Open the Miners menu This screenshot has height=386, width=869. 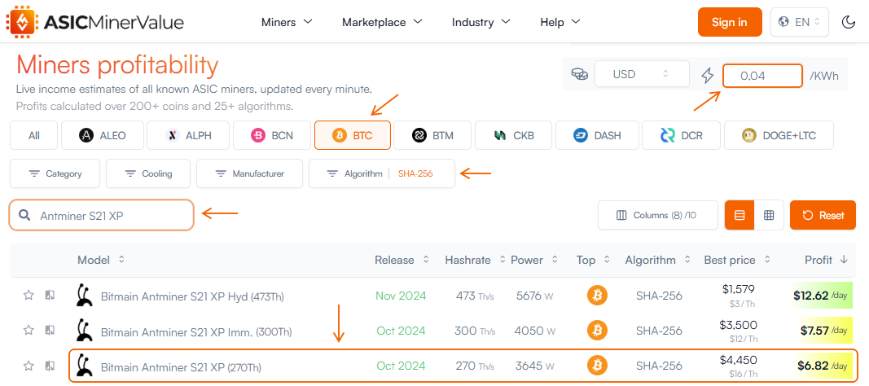pos(287,22)
